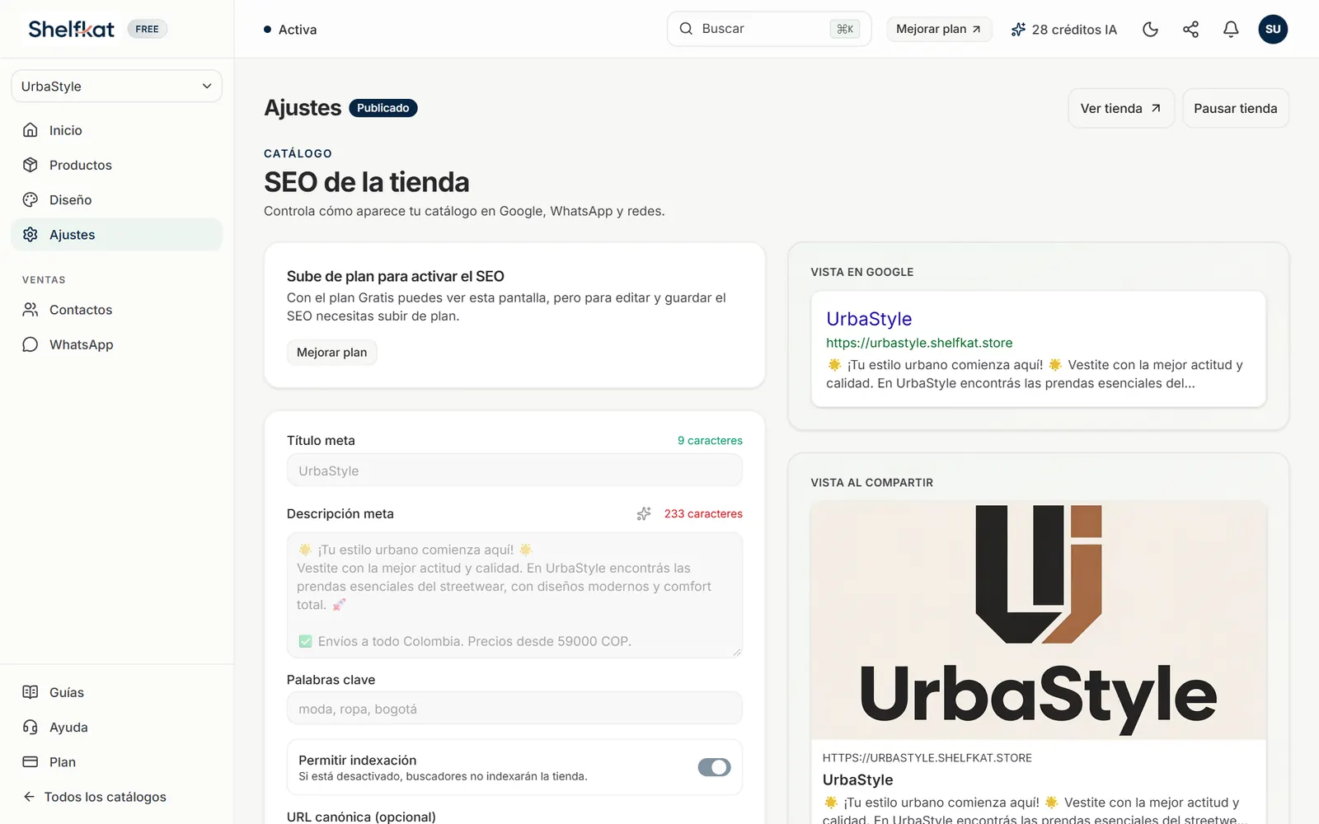
Task: Click Pausar tienda button
Action: click(1235, 108)
